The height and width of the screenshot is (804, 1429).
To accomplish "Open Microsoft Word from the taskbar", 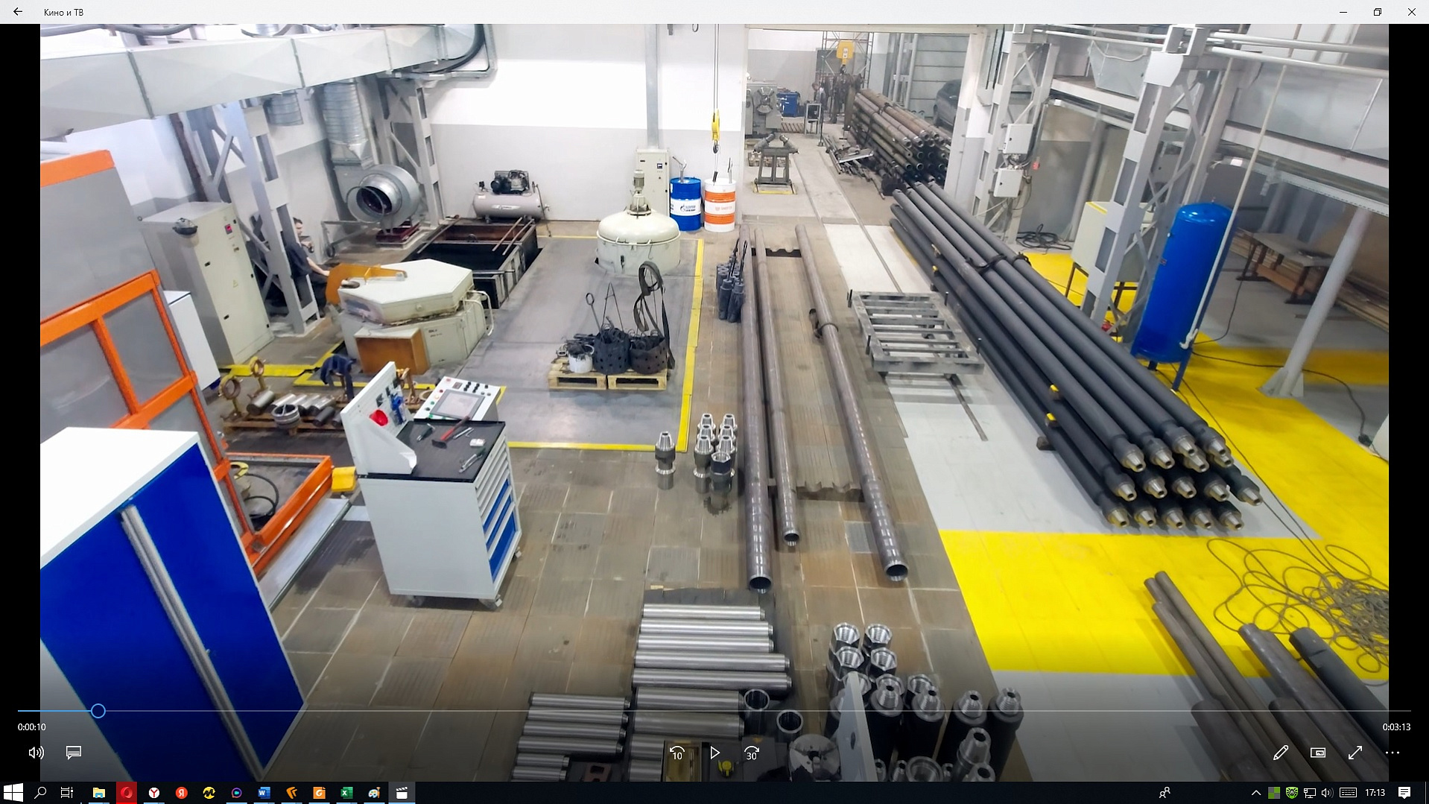I will click(264, 793).
